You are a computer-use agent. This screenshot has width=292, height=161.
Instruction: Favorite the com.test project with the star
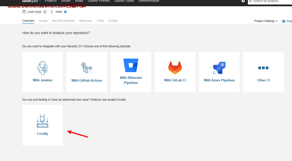click(45, 12)
